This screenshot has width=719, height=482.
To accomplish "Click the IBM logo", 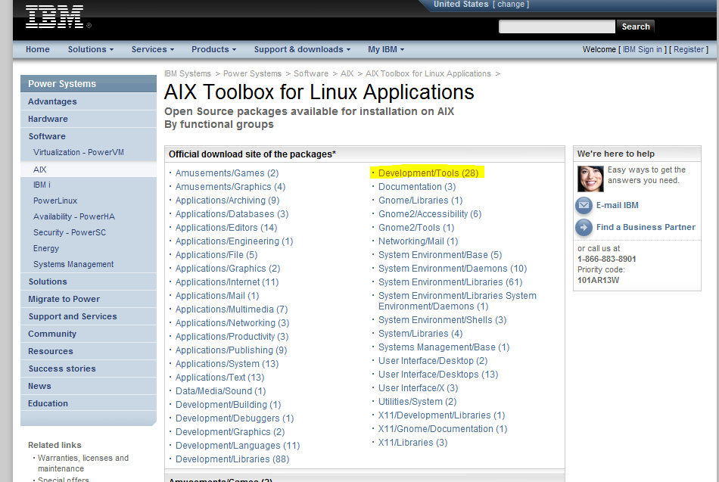I will pyautogui.click(x=54, y=17).
